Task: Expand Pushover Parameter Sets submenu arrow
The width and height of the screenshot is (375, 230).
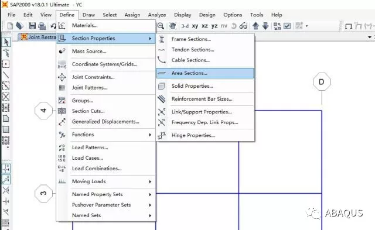Action: coord(150,205)
